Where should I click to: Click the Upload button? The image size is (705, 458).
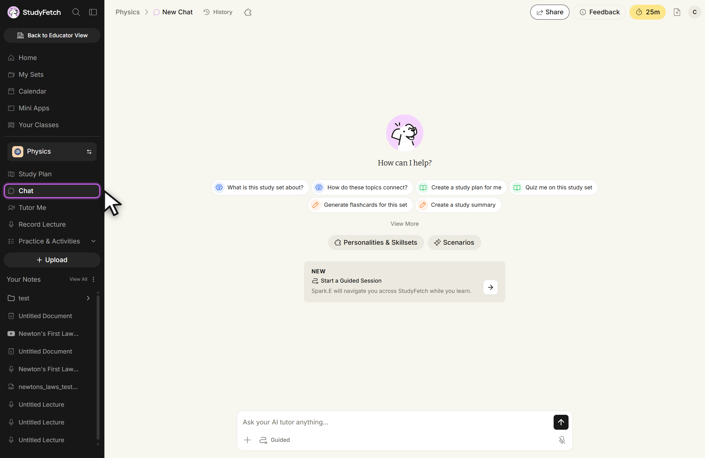click(52, 260)
